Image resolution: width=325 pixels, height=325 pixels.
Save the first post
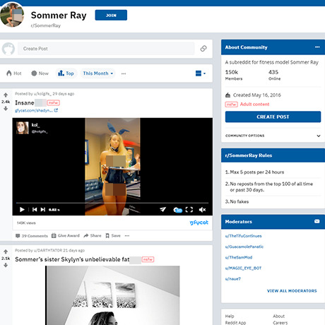pyautogui.click(x=113, y=235)
